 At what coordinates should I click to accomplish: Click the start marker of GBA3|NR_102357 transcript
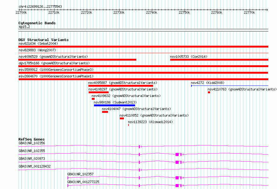(68, 178)
